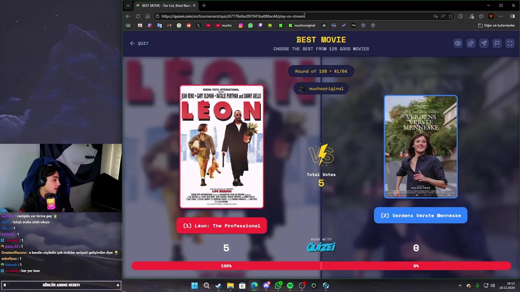Quit the tournament with QUIT button
Image resolution: width=520 pixels, height=292 pixels.
(139, 43)
